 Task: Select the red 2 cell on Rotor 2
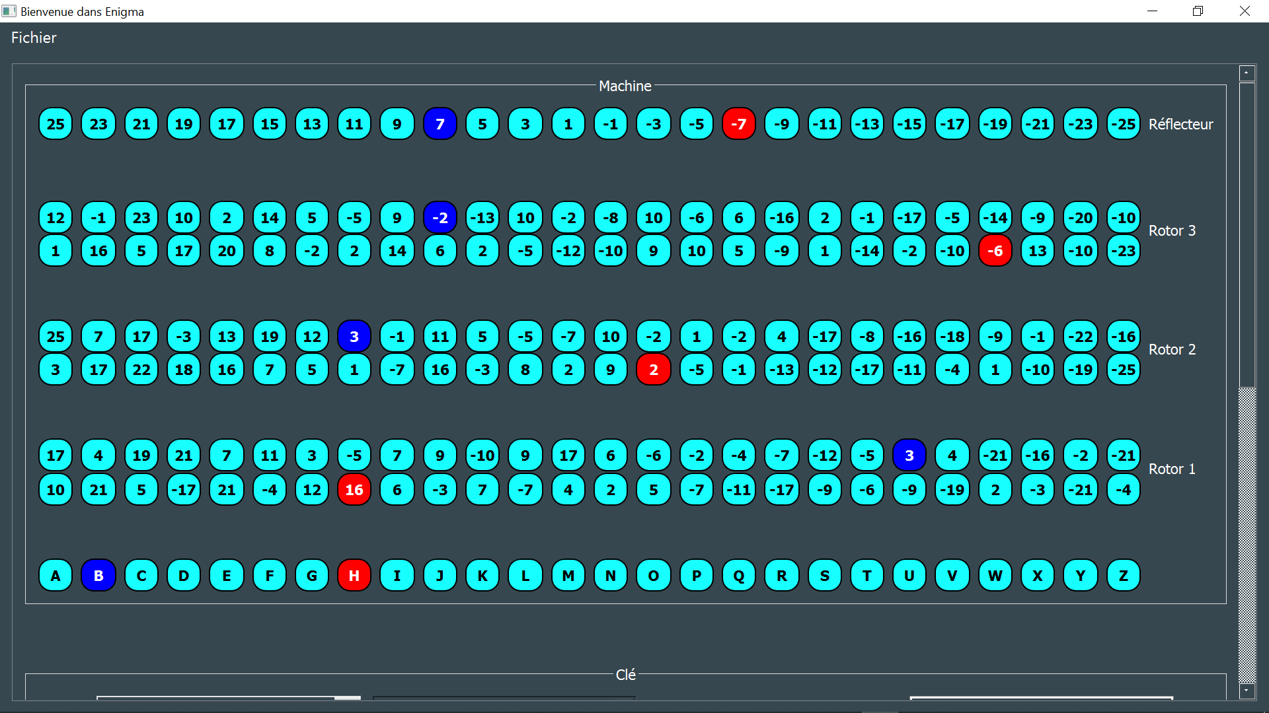(653, 370)
